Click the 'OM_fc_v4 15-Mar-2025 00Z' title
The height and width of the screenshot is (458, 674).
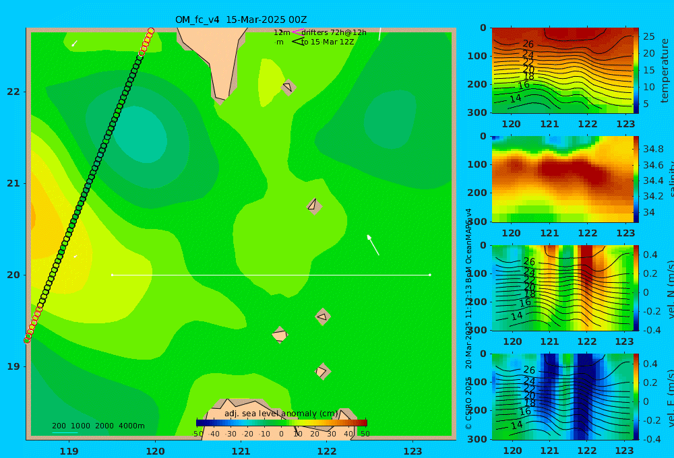241,20
